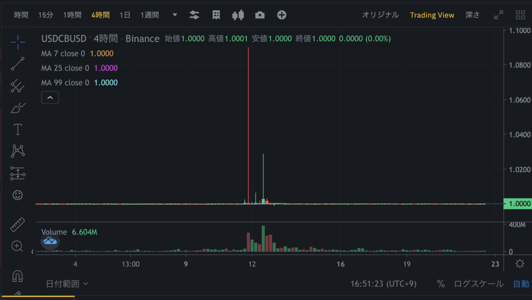Screen dimensions: 532x300
Task: Select the trend line drawing tool
Action: [18, 64]
